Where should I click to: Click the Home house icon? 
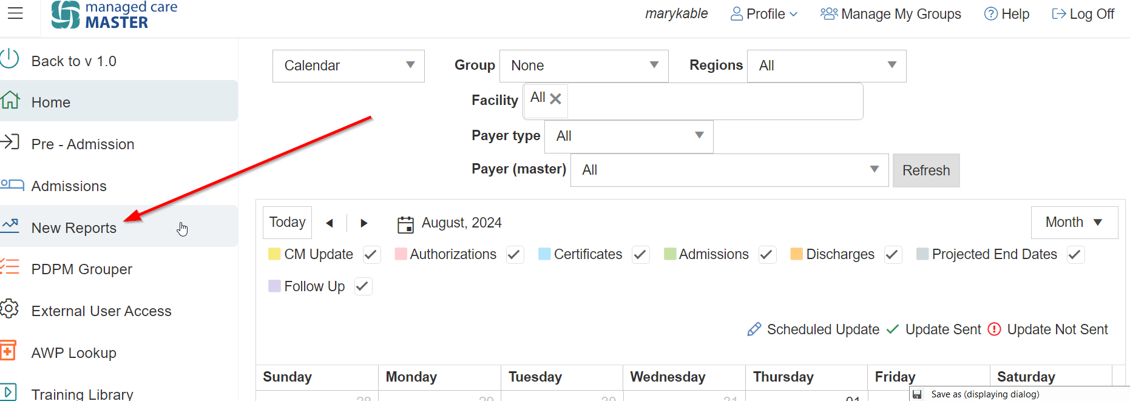(10, 100)
